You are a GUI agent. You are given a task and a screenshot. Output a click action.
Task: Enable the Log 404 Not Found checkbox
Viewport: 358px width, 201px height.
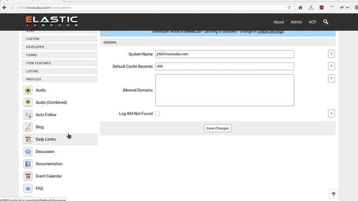157,113
